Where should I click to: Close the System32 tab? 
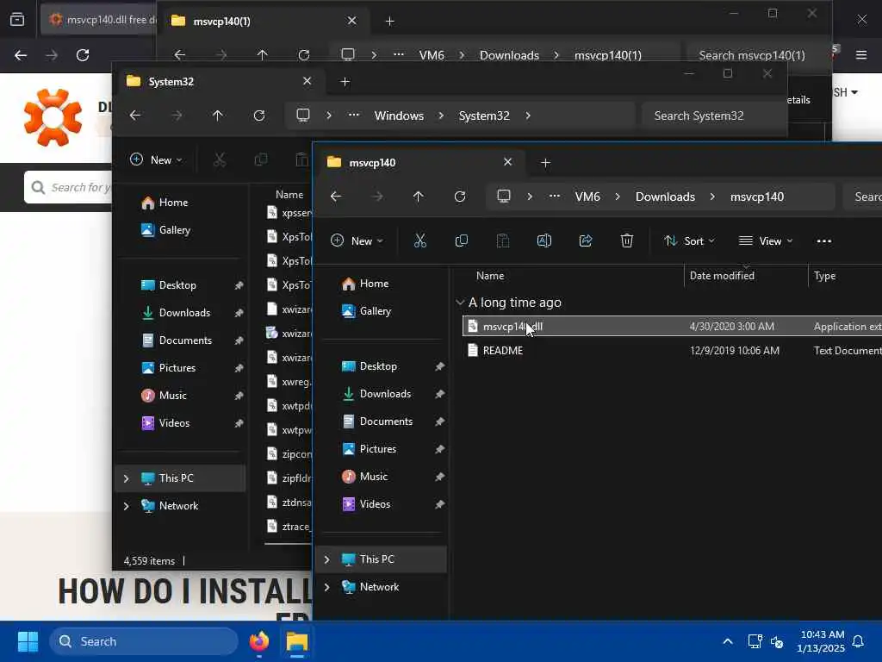tap(307, 81)
